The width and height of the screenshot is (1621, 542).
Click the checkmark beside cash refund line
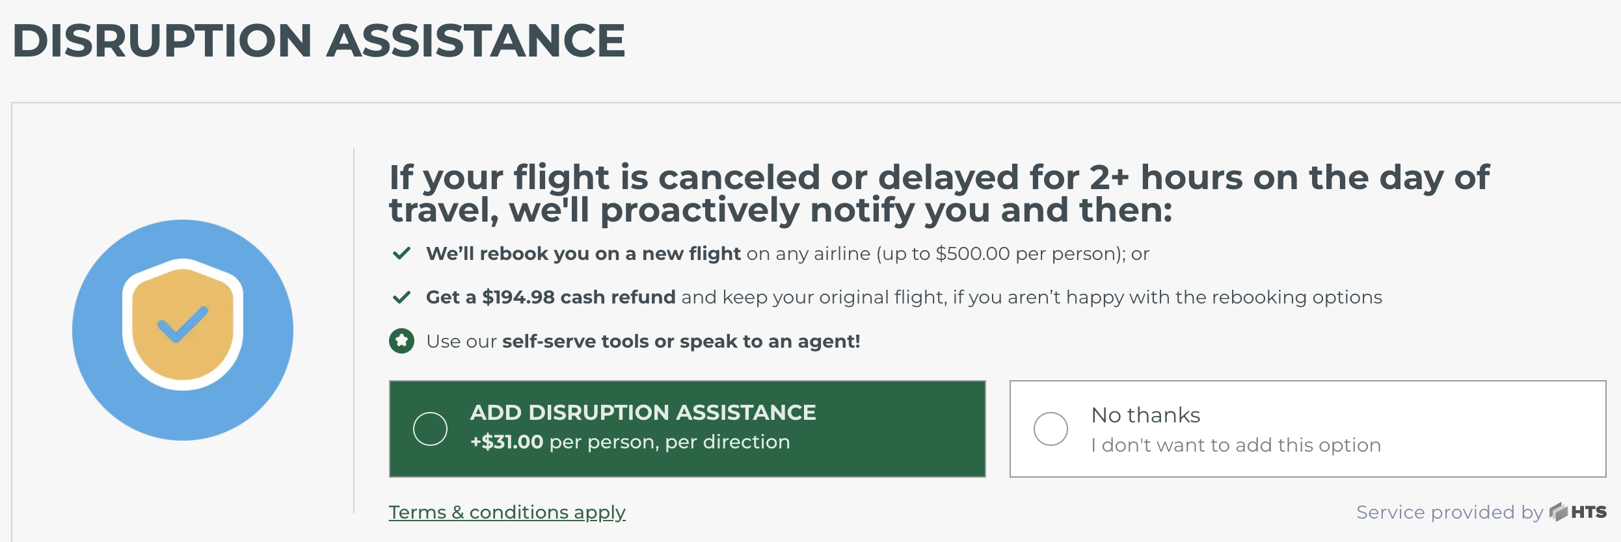402,297
